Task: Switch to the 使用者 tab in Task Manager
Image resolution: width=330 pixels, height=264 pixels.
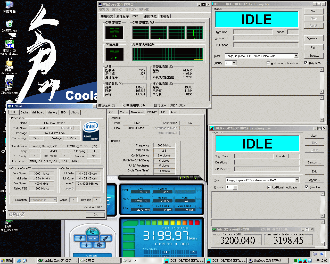Action: pyautogui.click(x=164, y=16)
